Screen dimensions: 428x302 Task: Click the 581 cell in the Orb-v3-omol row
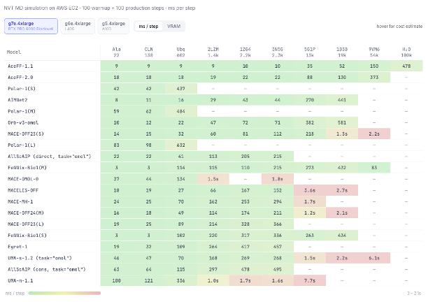click(x=342, y=123)
